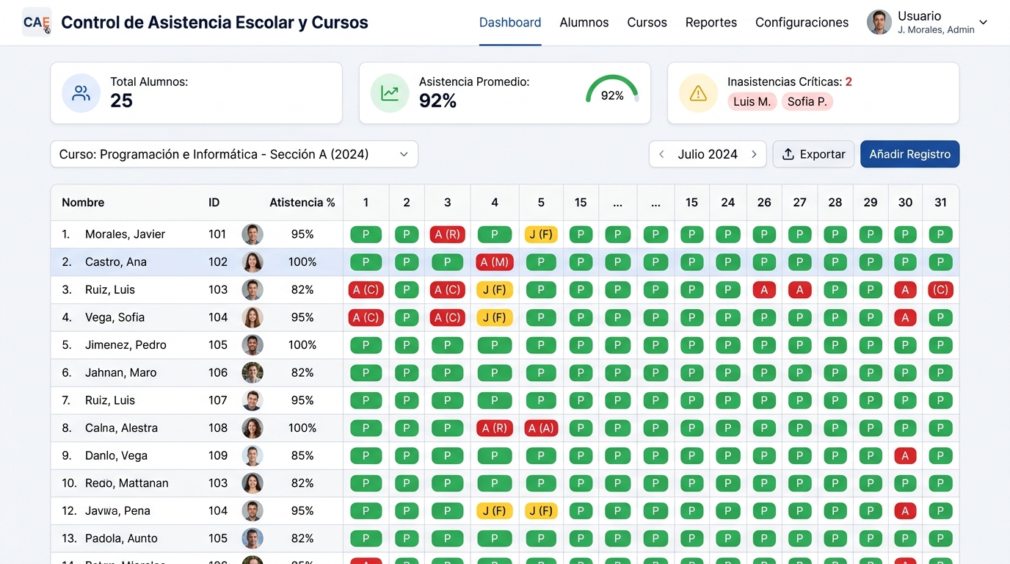Click Javier Morales' J (F) mark on day 5

(x=541, y=234)
